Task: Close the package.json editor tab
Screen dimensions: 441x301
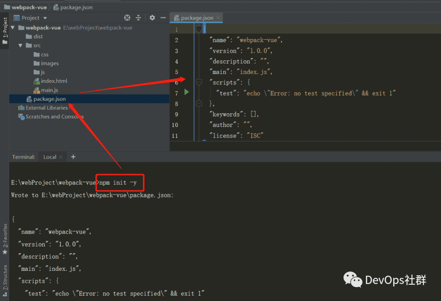Action: pyautogui.click(x=218, y=18)
